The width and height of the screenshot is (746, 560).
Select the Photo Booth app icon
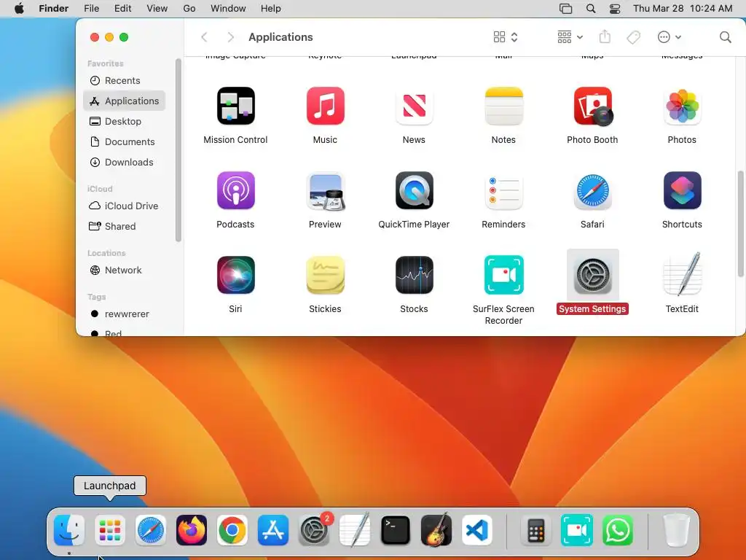click(593, 106)
